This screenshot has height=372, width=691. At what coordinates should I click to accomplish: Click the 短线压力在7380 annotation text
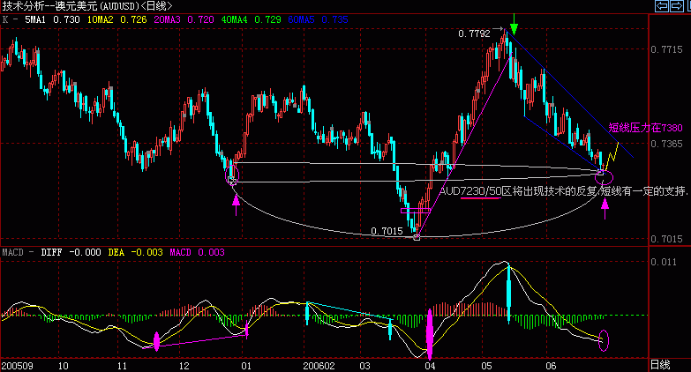tap(646, 128)
